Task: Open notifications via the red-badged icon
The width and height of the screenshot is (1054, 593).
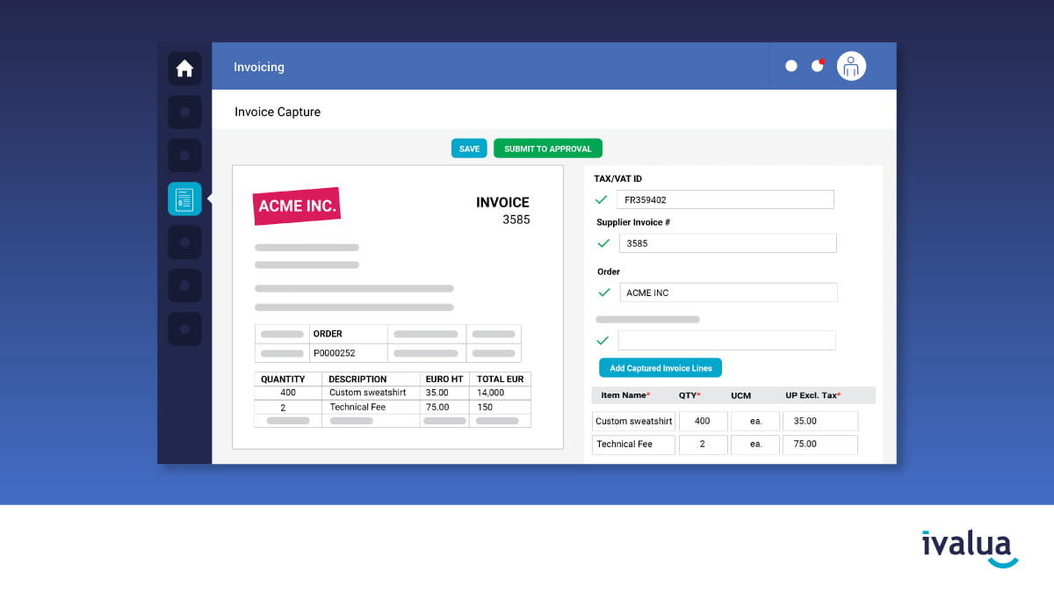Action: [819, 65]
